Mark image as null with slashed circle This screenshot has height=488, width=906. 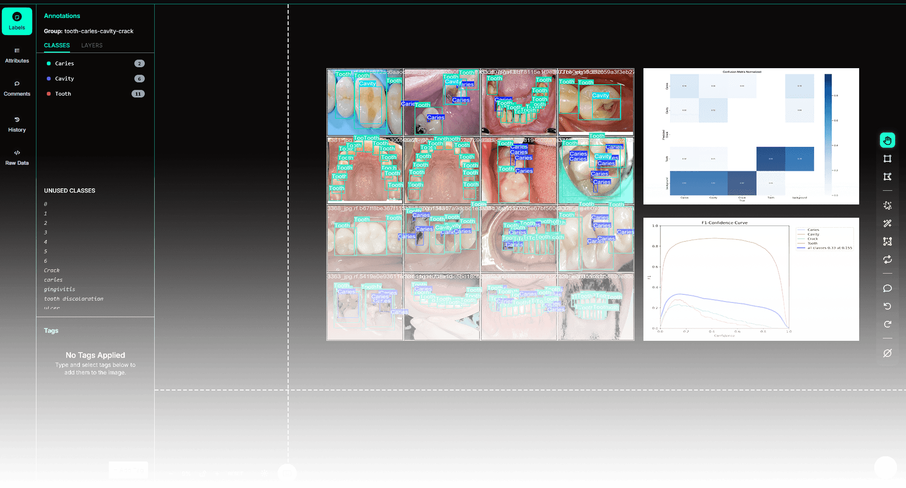pos(887,353)
